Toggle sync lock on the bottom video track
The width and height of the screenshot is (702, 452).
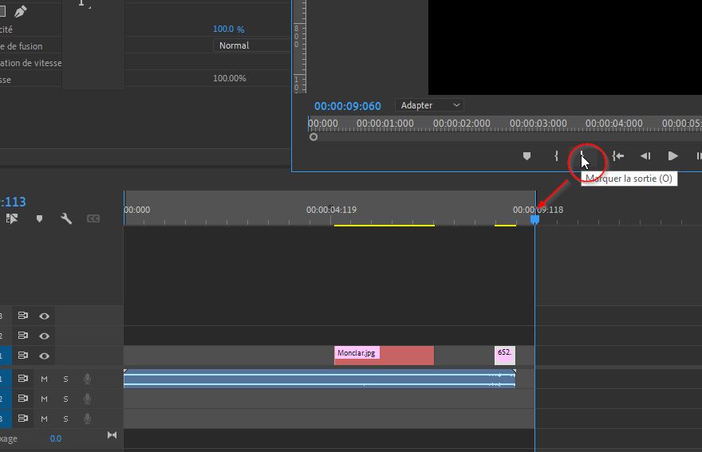pyautogui.click(x=23, y=356)
